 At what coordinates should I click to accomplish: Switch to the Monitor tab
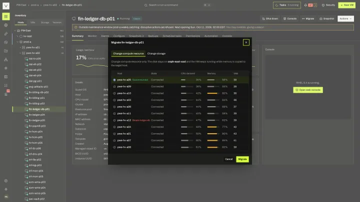(x=92, y=36)
